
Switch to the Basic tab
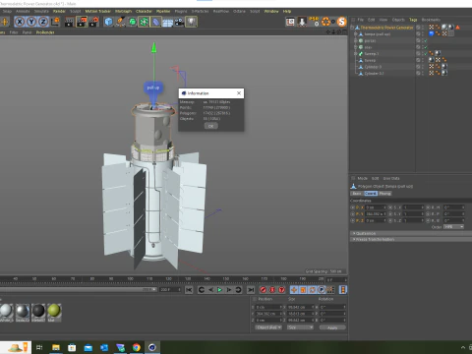pyautogui.click(x=357, y=194)
